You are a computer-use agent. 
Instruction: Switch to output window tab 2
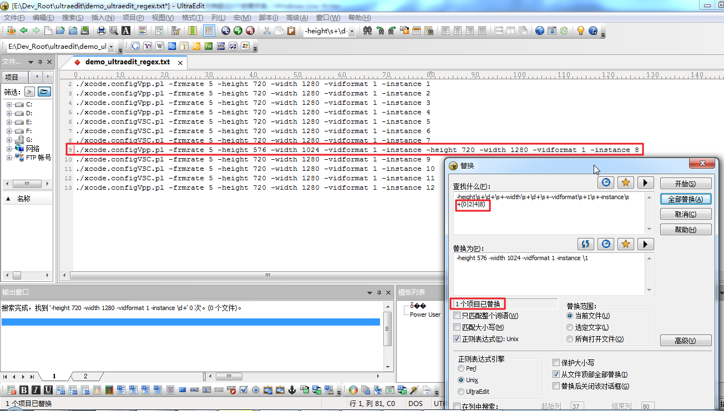pyautogui.click(x=85, y=376)
